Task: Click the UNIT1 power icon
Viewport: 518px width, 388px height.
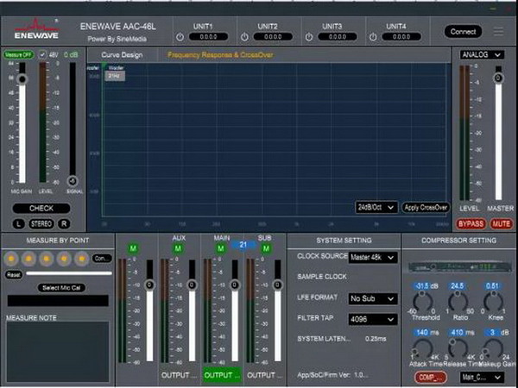Action: click(x=179, y=37)
